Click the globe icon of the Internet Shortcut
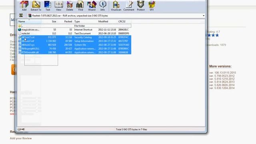Viewport: 256px width, 144px height. (x=20, y=30)
